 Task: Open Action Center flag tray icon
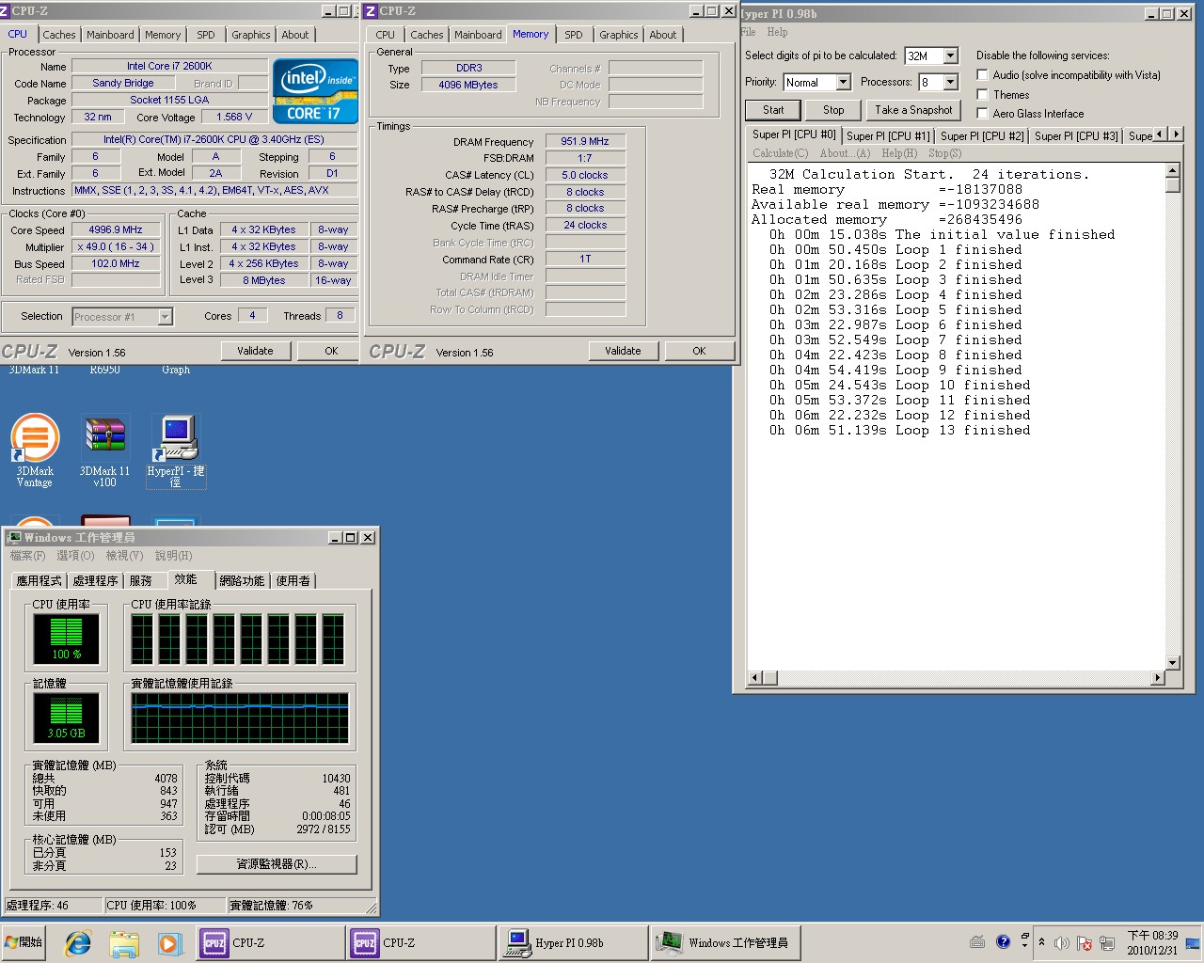pyautogui.click(x=1084, y=943)
